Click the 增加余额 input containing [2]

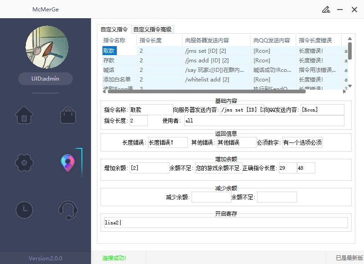150,168
